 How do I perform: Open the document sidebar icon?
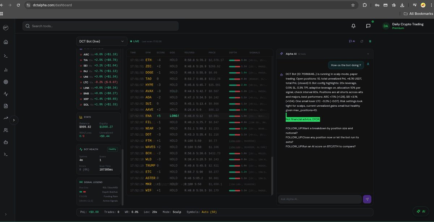(x=5, y=106)
